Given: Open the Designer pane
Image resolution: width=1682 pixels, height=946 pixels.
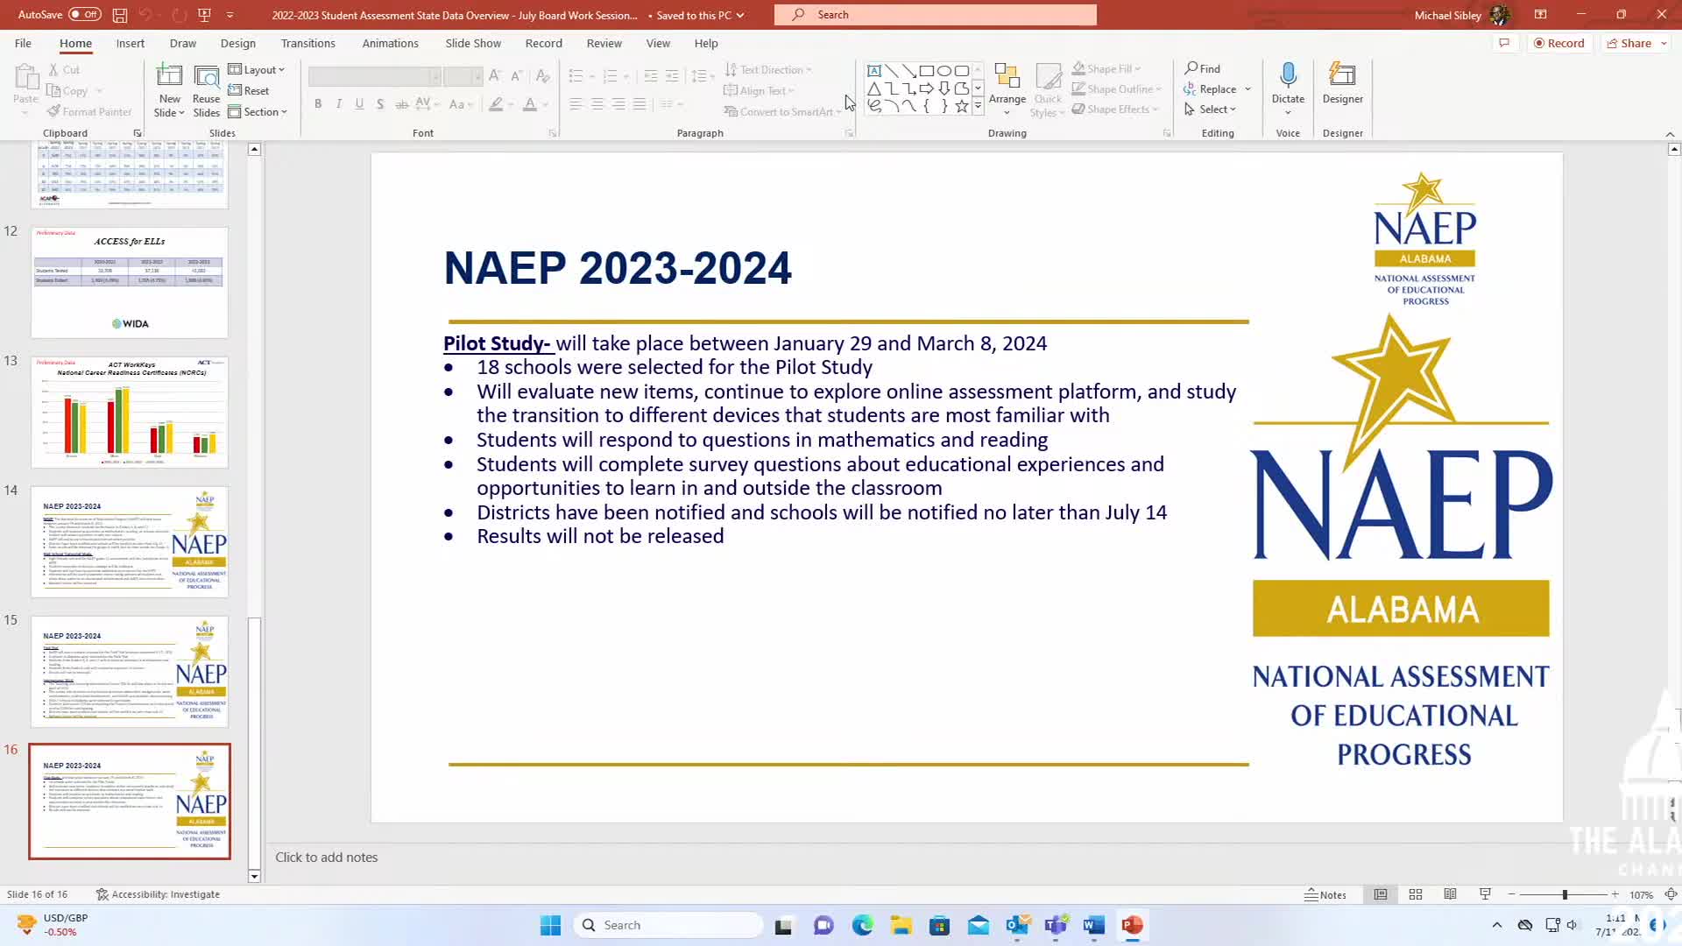Looking at the screenshot, I should click(1342, 83).
